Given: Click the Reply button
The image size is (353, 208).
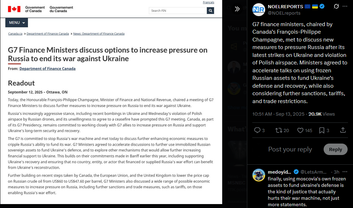Looking at the screenshot, I should [x=335, y=149].
